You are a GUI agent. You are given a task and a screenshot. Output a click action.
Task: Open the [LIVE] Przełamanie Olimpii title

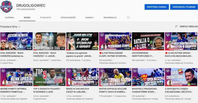[114, 54]
